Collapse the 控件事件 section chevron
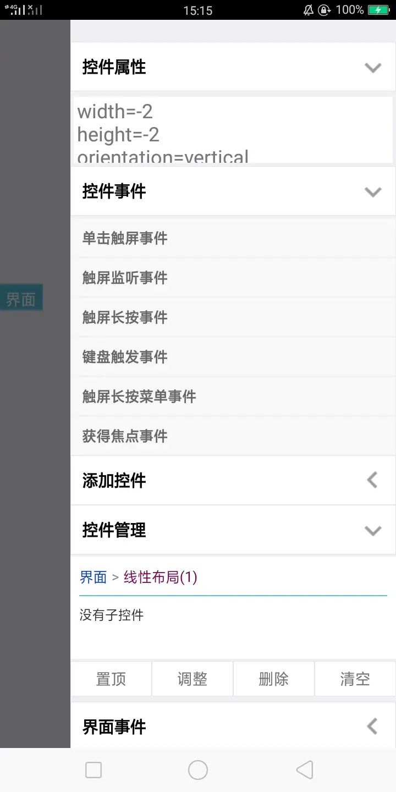The width and height of the screenshot is (396, 792). tap(373, 192)
